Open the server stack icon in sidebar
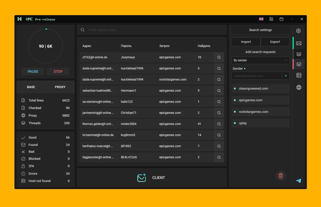Image resolution: width=321 pixels, height=207 pixels. tap(299, 75)
